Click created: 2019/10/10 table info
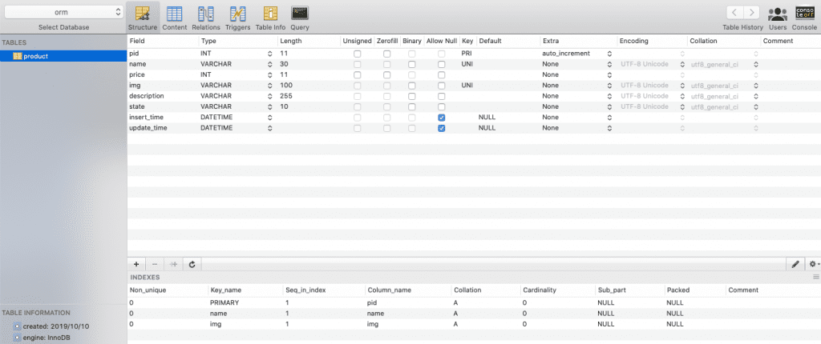Screen dimensions: 821x344 [56, 326]
